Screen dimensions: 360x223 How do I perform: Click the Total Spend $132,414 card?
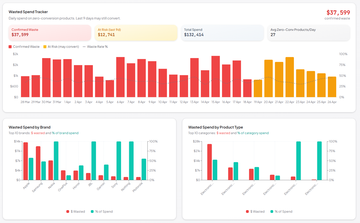pos(222,33)
